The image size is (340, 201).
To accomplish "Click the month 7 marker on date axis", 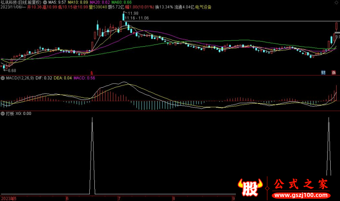I will click(119, 198).
